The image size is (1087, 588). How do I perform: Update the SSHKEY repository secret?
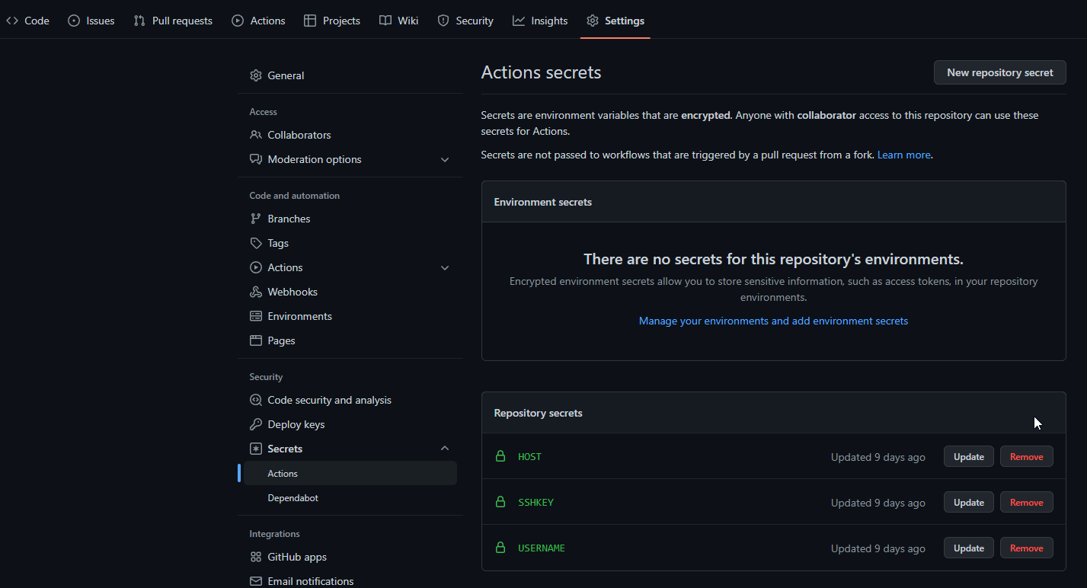pyautogui.click(x=968, y=502)
